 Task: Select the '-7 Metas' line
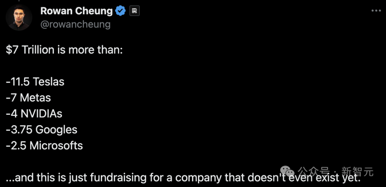coord(28,98)
